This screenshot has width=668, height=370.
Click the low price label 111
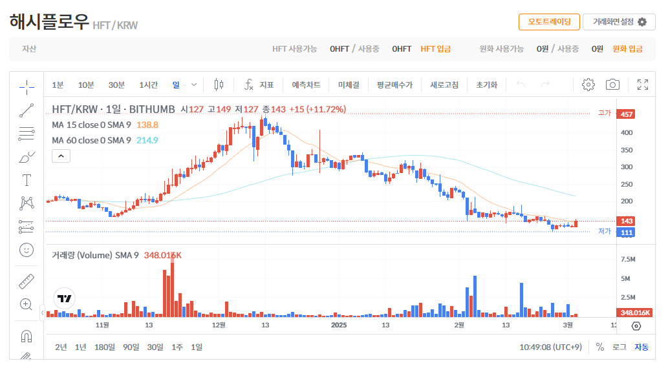626,232
